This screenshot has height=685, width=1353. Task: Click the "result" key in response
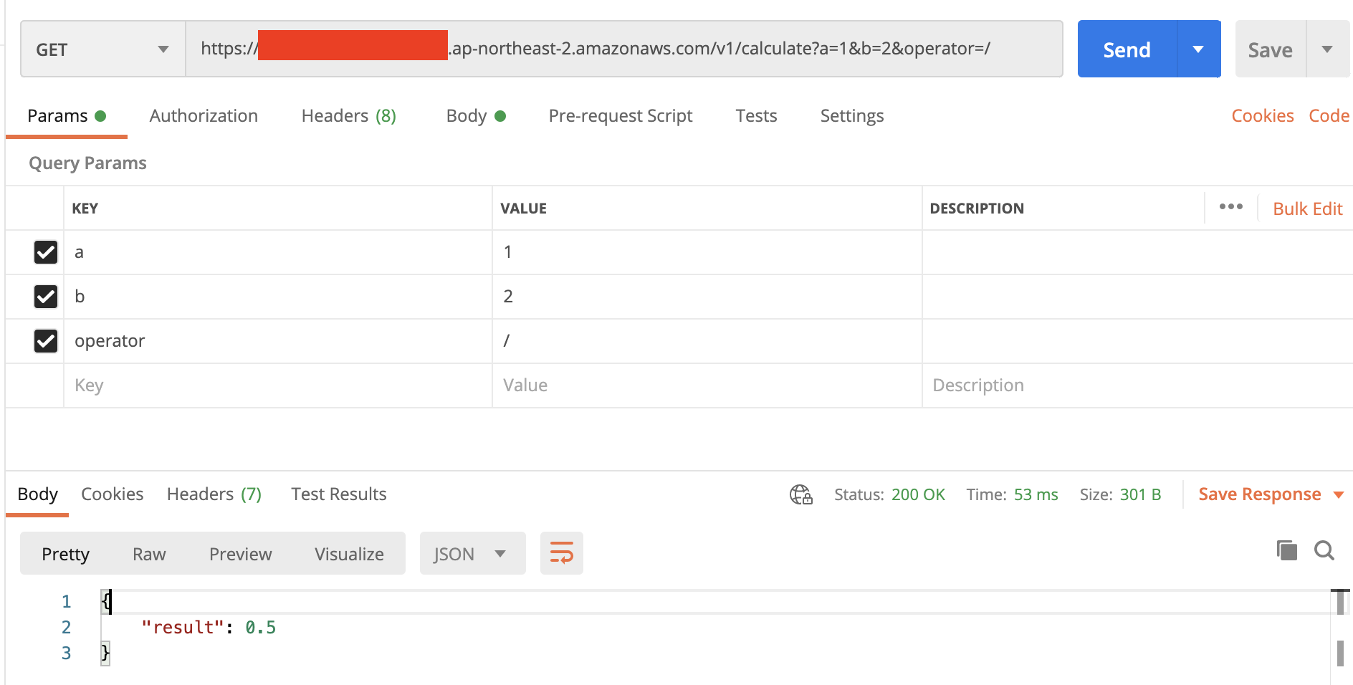click(x=182, y=628)
